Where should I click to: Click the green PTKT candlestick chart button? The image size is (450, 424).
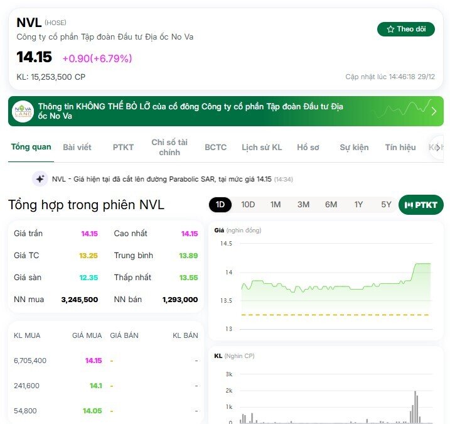[x=421, y=205]
